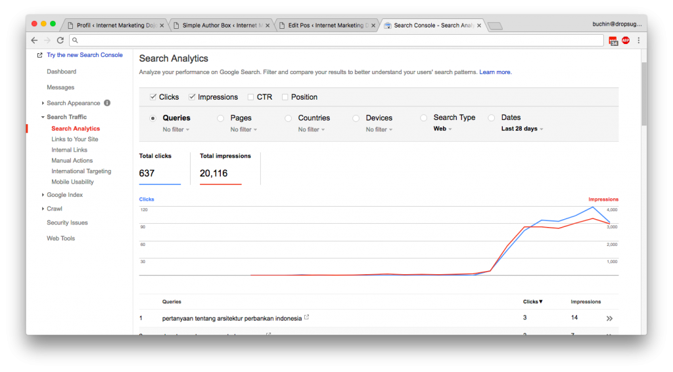Click Try the new Search Console link
Image resolution: width=673 pixels, height=372 pixels.
click(85, 55)
